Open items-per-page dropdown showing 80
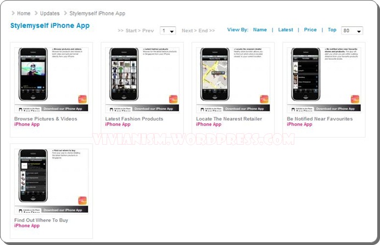This screenshot has height=245, width=380. pyautogui.click(x=352, y=31)
